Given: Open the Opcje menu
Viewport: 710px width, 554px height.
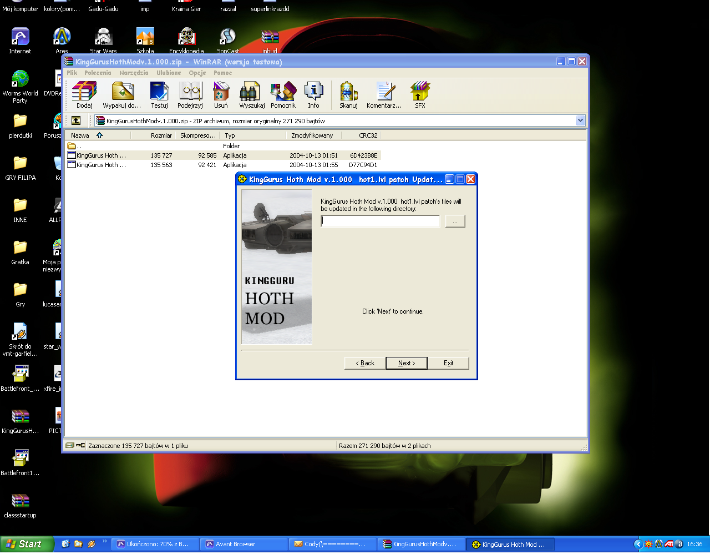Looking at the screenshot, I should click(x=197, y=73).
